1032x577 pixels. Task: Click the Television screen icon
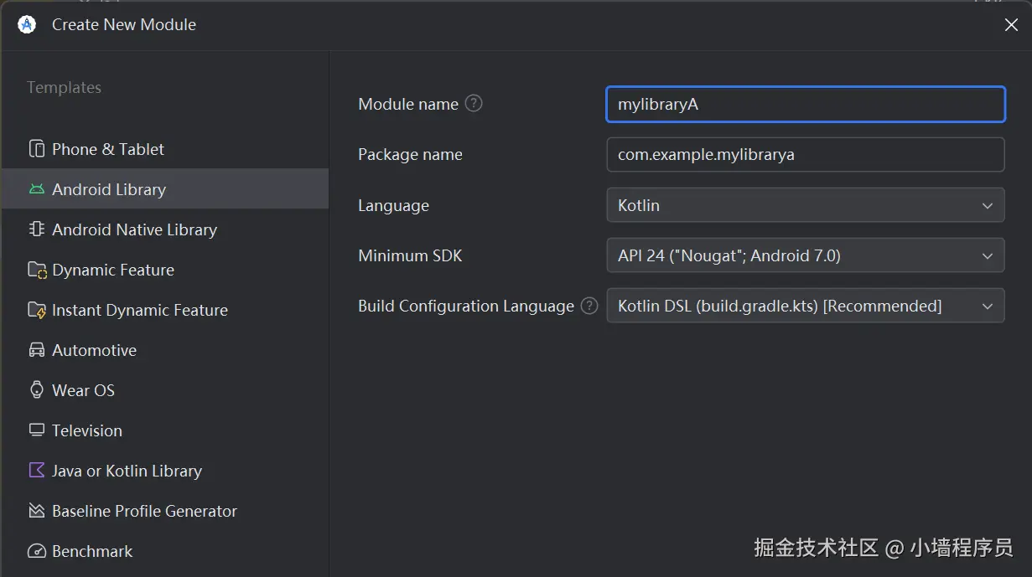(x=37, y=430)
